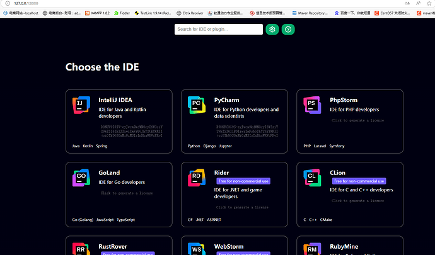Screen dimensions: 435x255
Task: Click CLion's 'Free for non-commercial use' badge
Action: pos(359,181)
